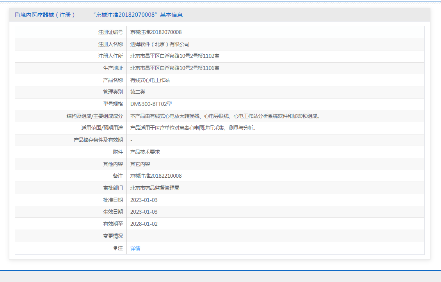This screenshot has height=282, width=441.
Task: Click the document icon in the header
Action: point(17,15)
